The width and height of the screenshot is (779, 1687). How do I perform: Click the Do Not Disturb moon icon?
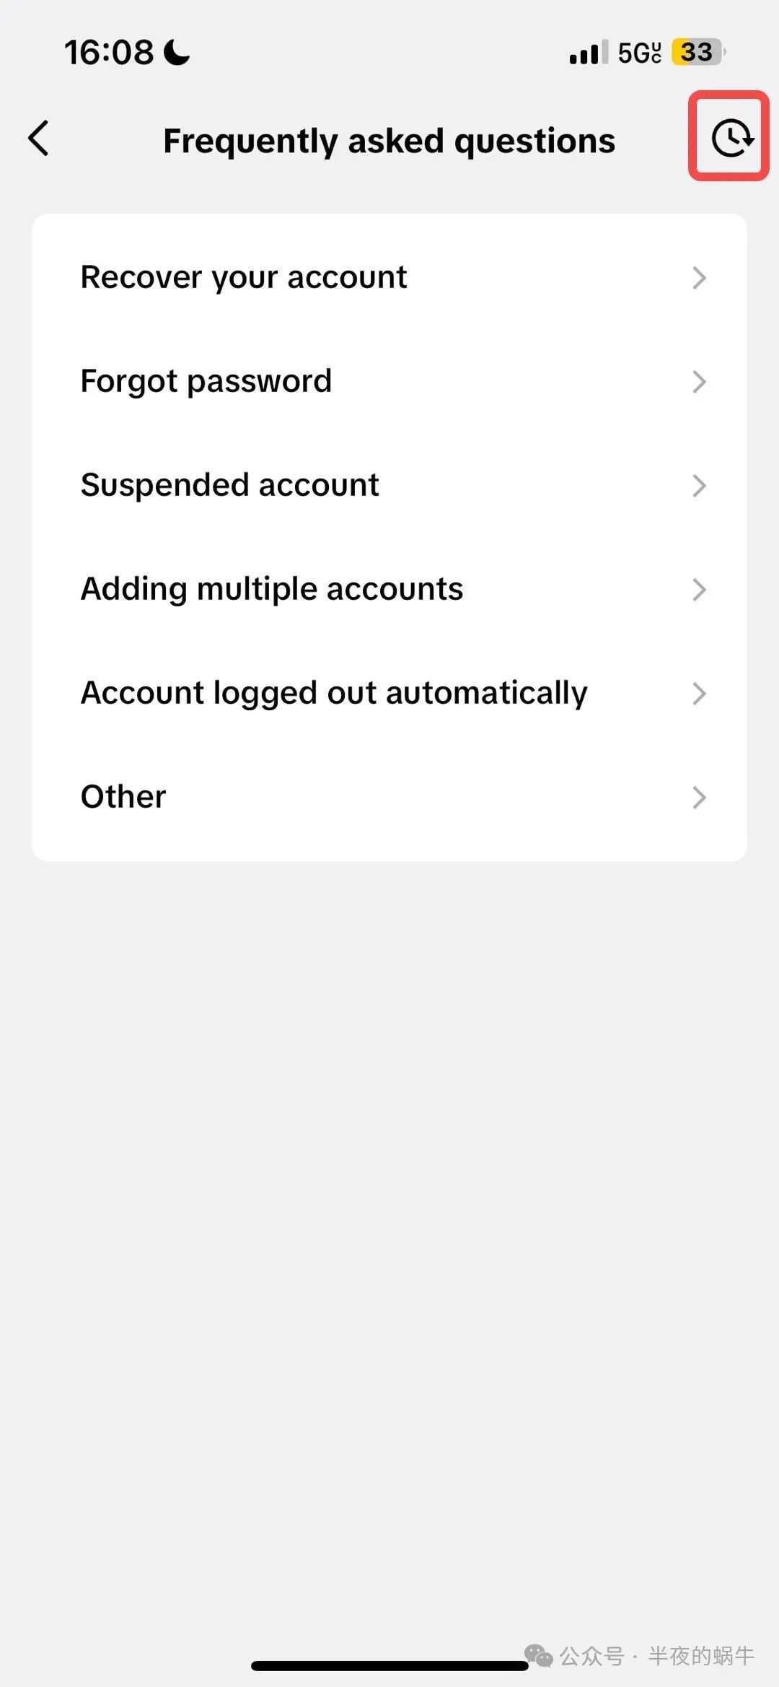click(x=175, y=51)
